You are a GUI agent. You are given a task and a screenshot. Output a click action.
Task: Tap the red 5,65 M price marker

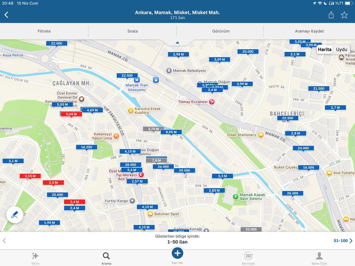pyautogui.click(x=71, y=114)
